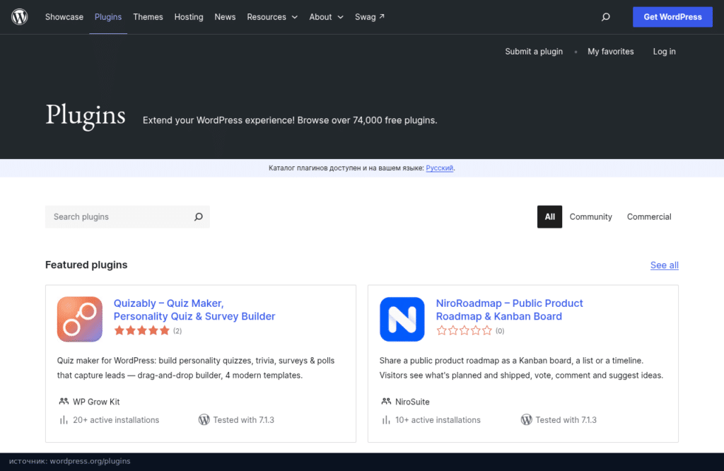The width and height of the screenshot is (724, 471).
Task: Open the News menu item
Action: 225,17
